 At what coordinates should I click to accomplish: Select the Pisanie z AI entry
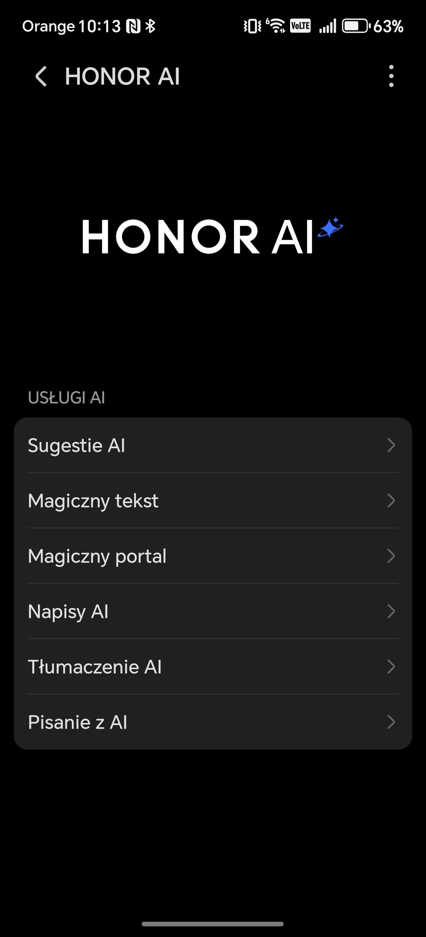(x=77, y=722)
